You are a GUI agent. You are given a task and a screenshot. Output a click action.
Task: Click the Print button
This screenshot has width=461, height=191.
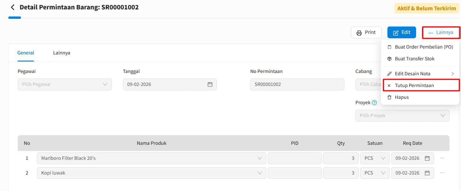coord(366,32)
